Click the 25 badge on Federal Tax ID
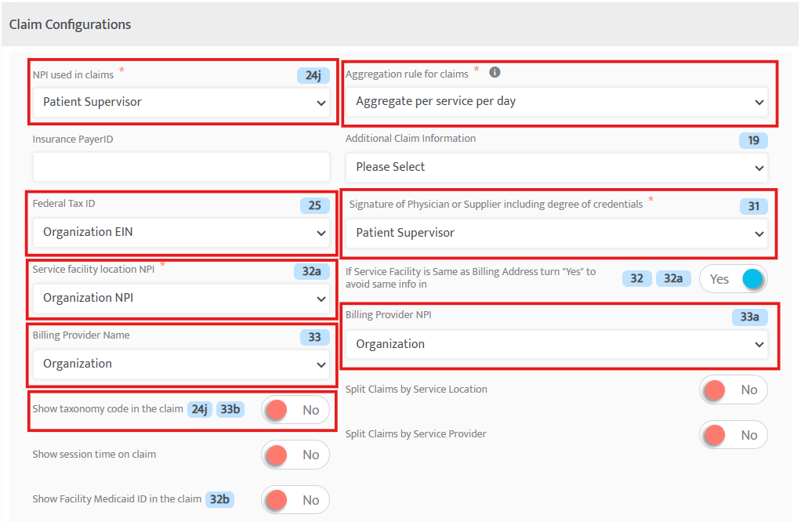The height and width of the screenshot is (522, 801). pyautogui.click(x=314, y=205)
